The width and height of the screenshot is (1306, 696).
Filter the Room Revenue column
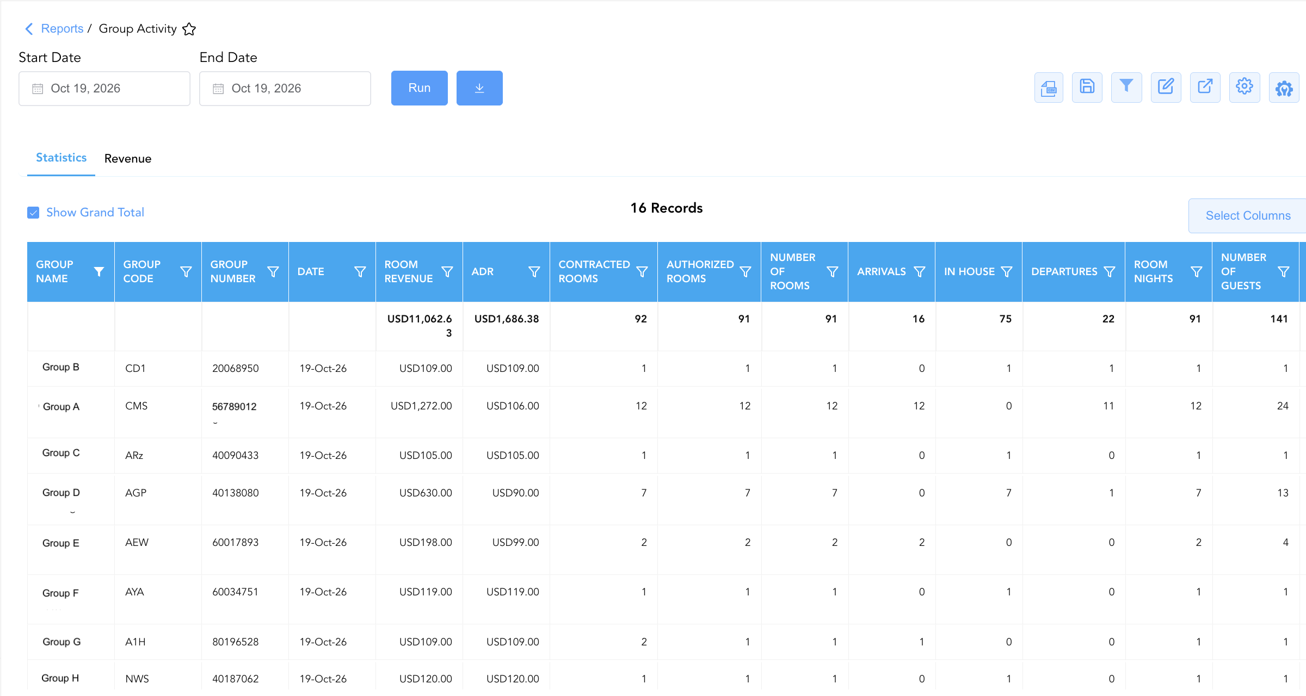447,271
